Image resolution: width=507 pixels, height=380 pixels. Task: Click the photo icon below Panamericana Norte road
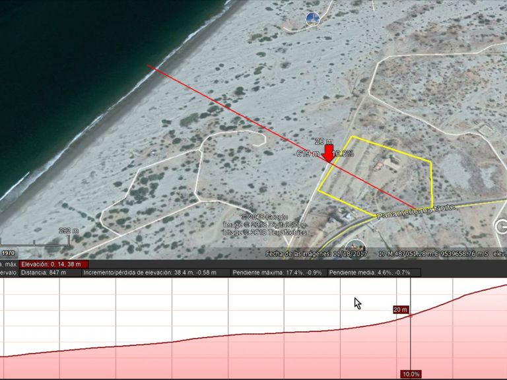pyautogui.click(x=355, y=247)
